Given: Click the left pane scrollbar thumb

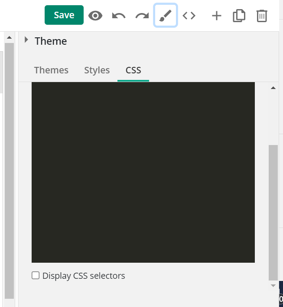Looking at the screenshot, I should pos(9,171).
